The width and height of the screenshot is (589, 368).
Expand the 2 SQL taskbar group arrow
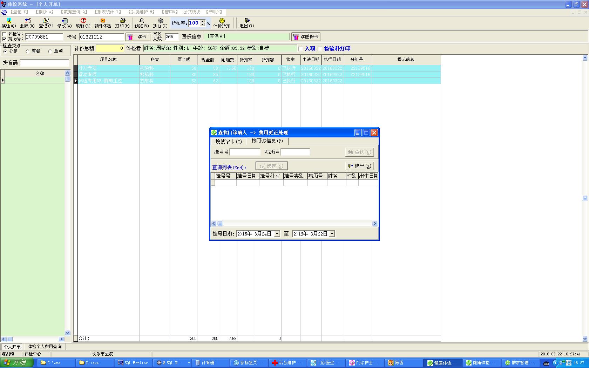point(189,363)
